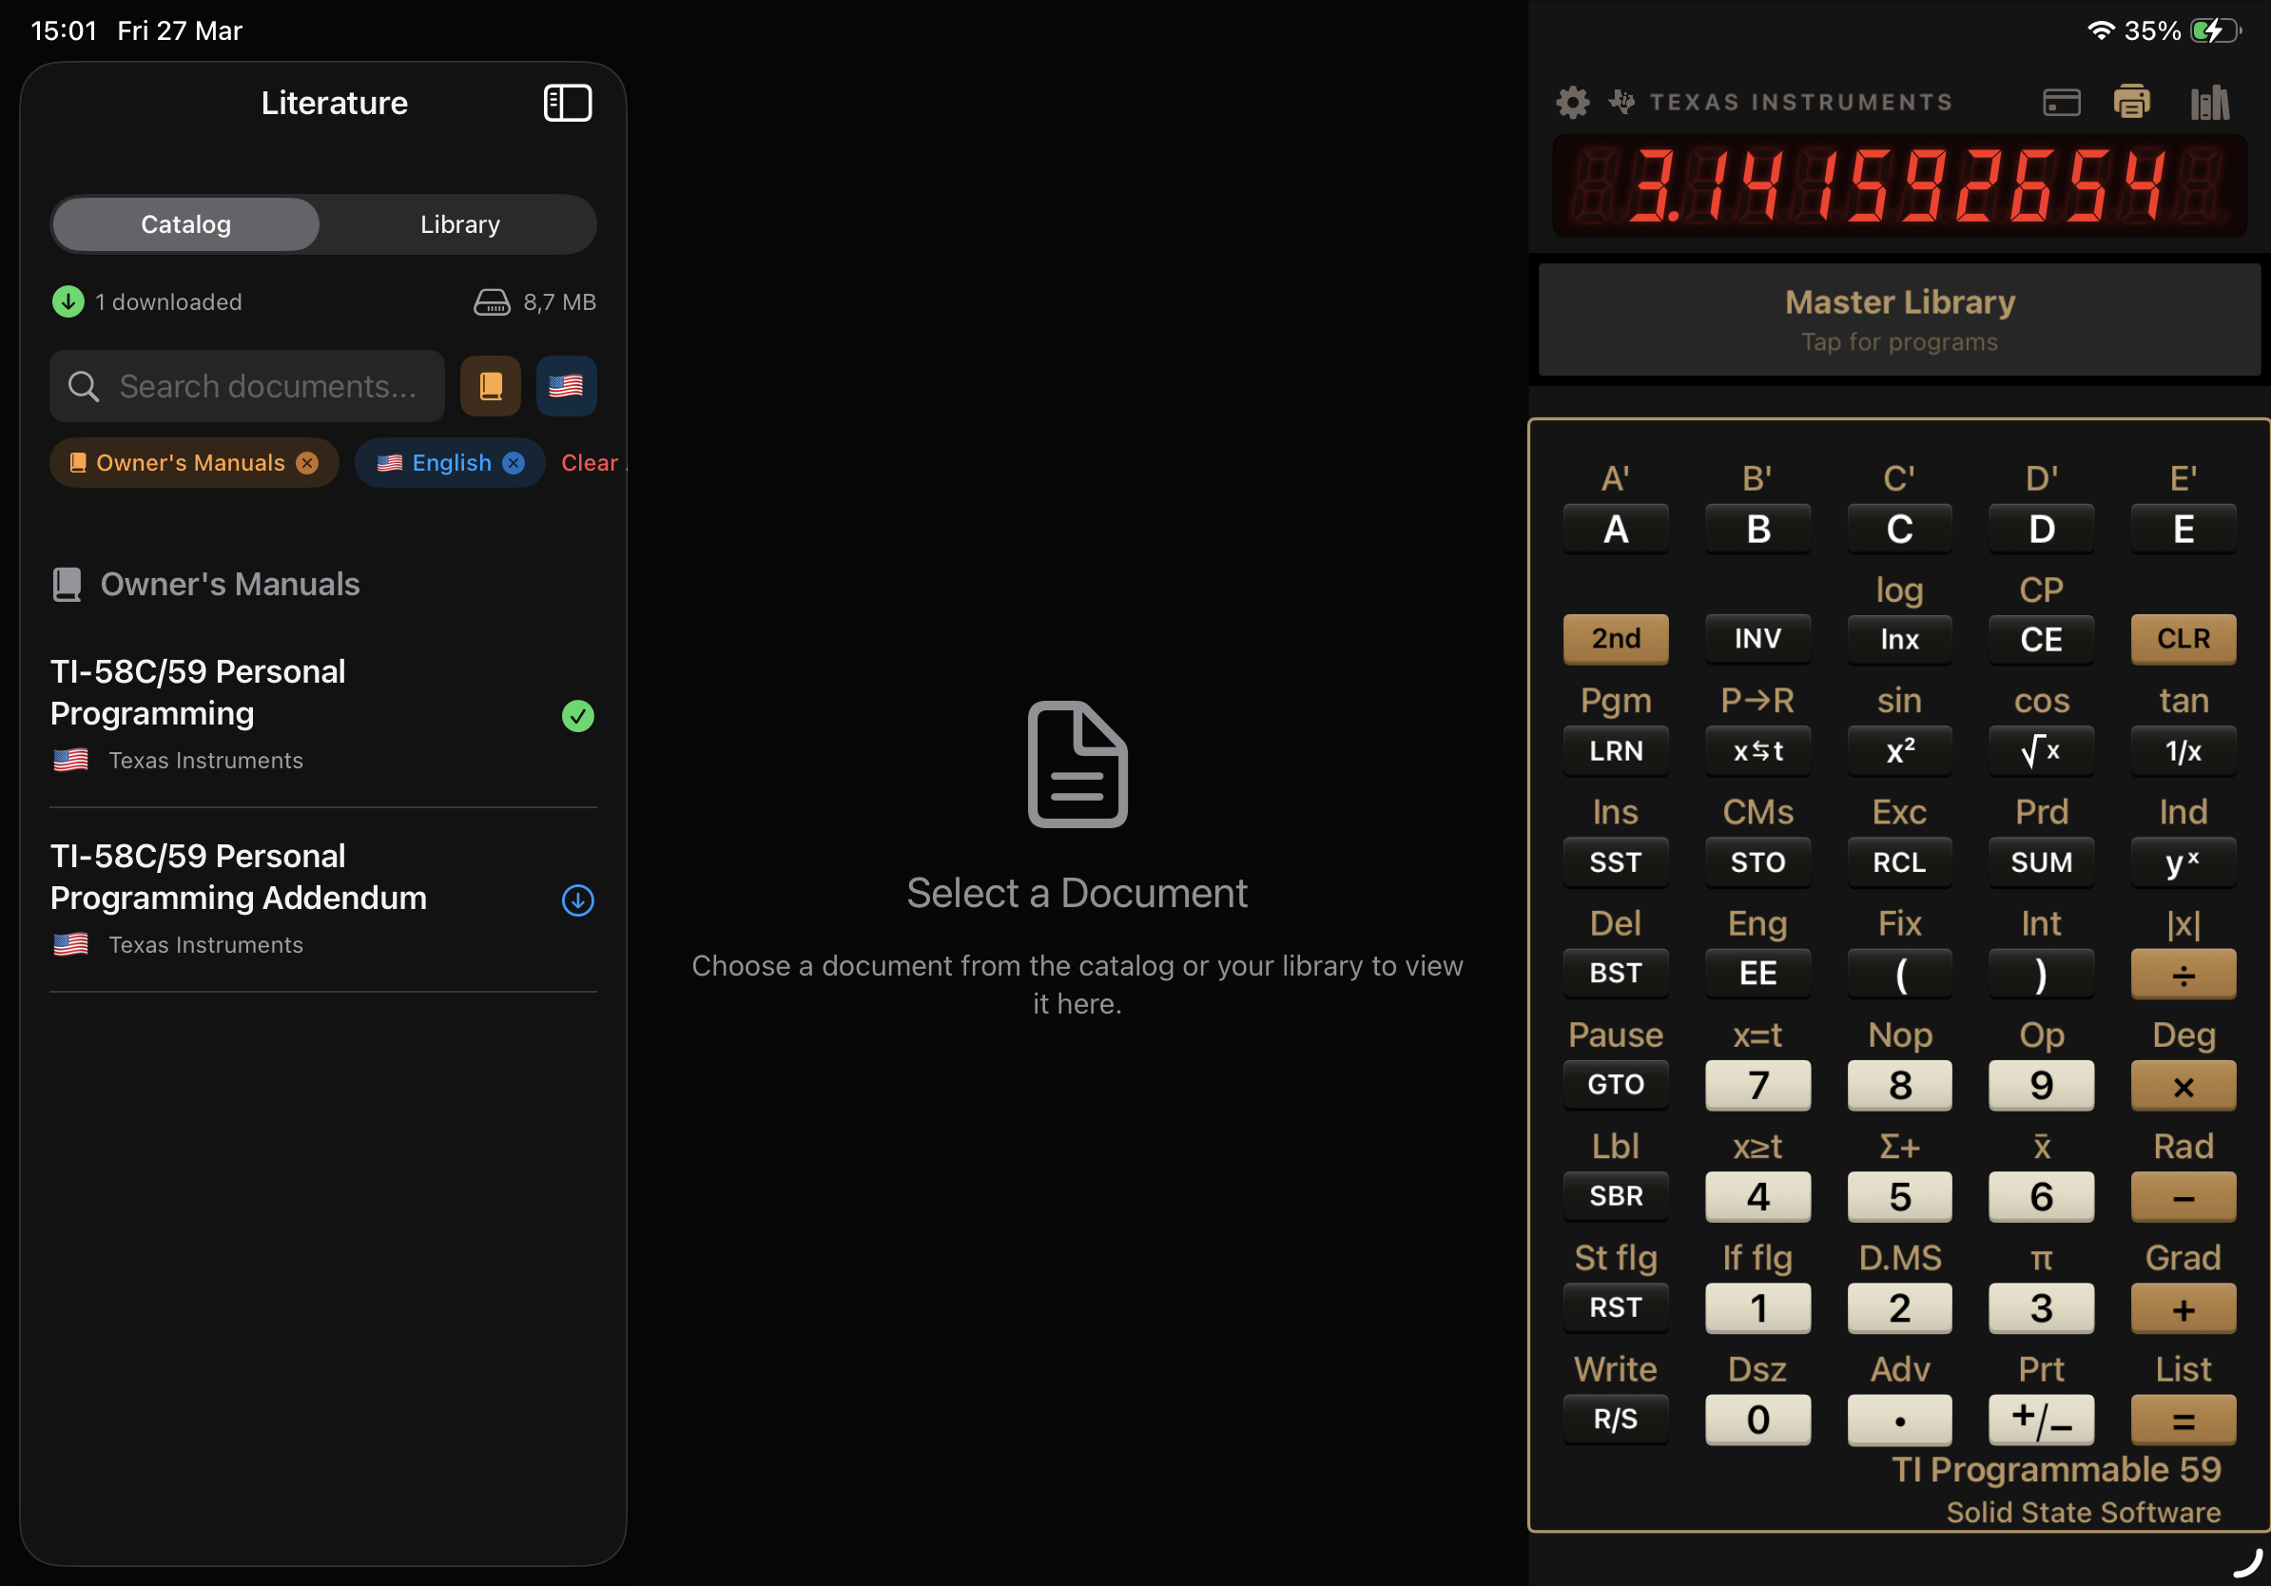Toggle the US flag language filter
2271x1586 pixels.
coord(566,386)
